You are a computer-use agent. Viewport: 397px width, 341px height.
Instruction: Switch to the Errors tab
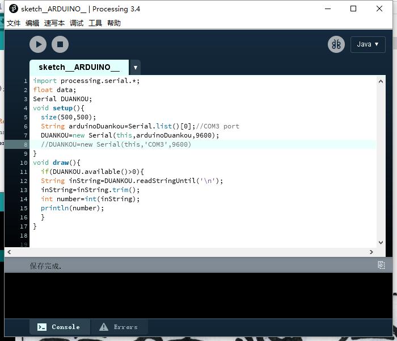119,327
